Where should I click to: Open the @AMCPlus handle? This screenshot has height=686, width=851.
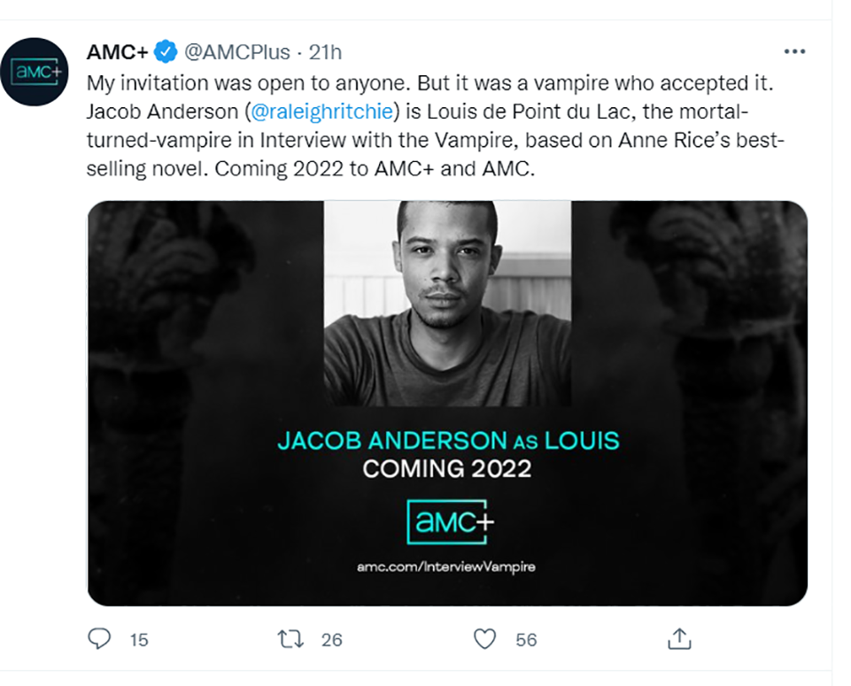point(237,52)
